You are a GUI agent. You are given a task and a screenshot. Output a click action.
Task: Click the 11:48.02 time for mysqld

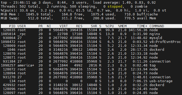(x=139, y=38)
